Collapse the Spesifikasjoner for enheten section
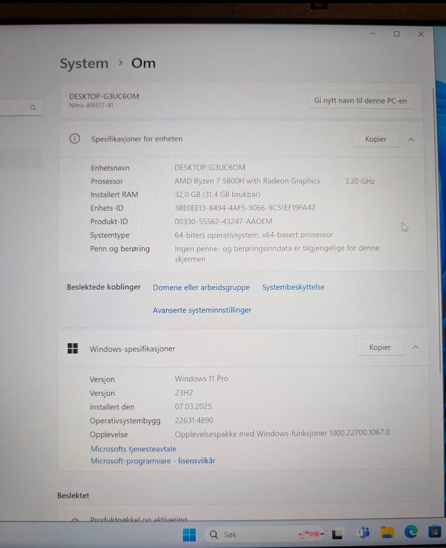This screenshot has width=446, height=548. [411, 139]
